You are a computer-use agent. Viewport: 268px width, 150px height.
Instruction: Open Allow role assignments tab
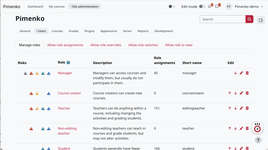click(65, 45)
